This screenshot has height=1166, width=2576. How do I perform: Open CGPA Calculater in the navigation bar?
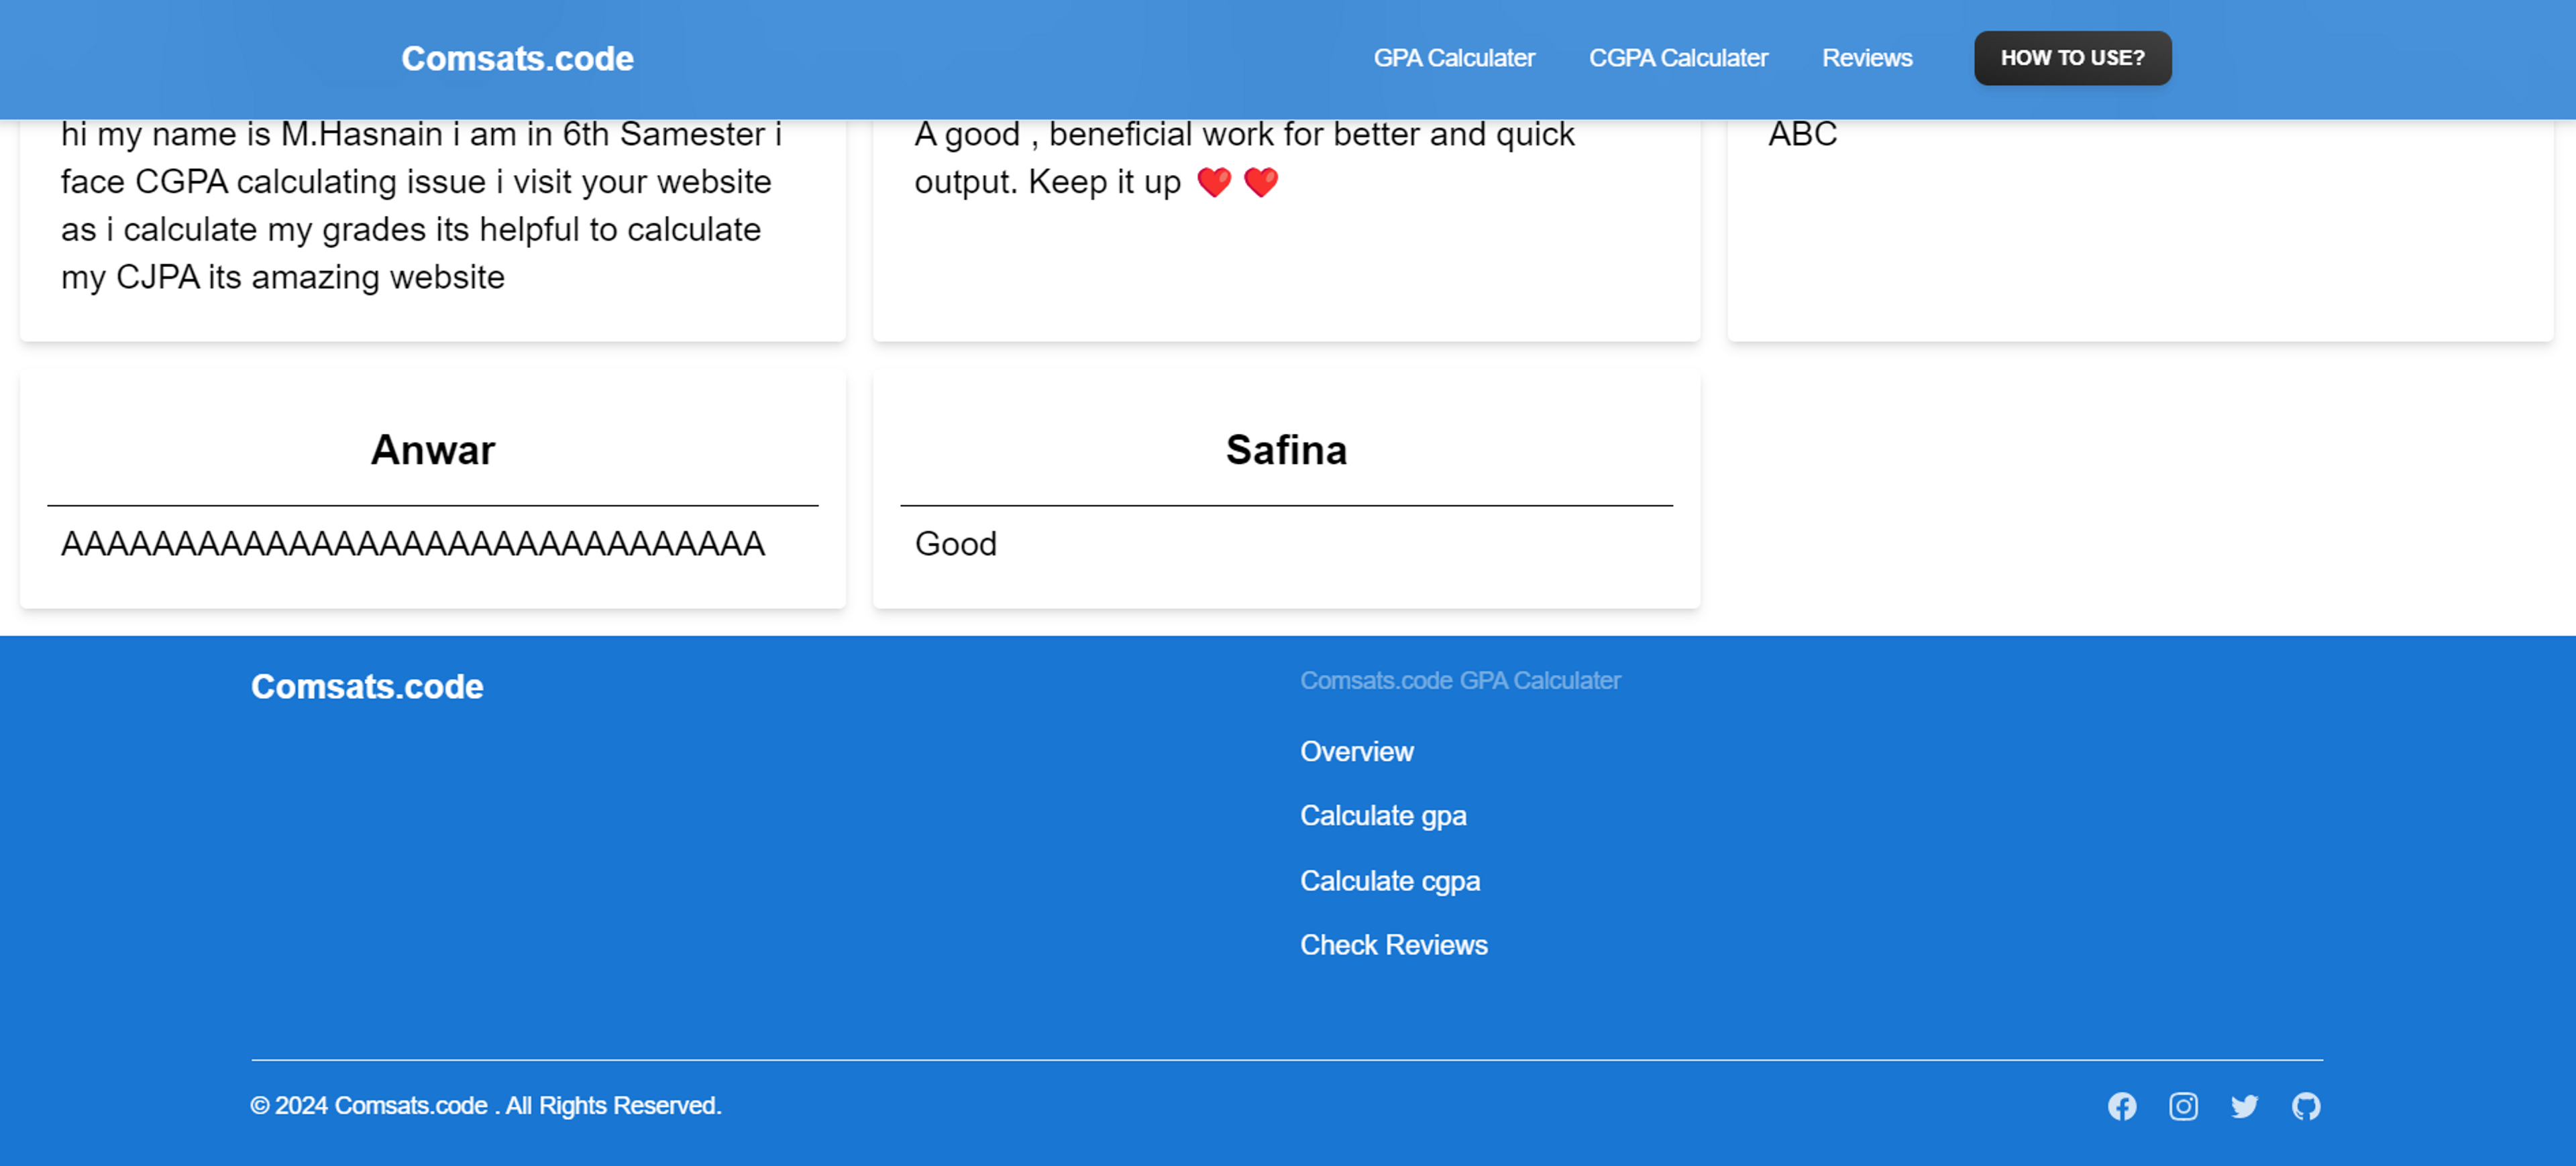[x=1678, y=58]
